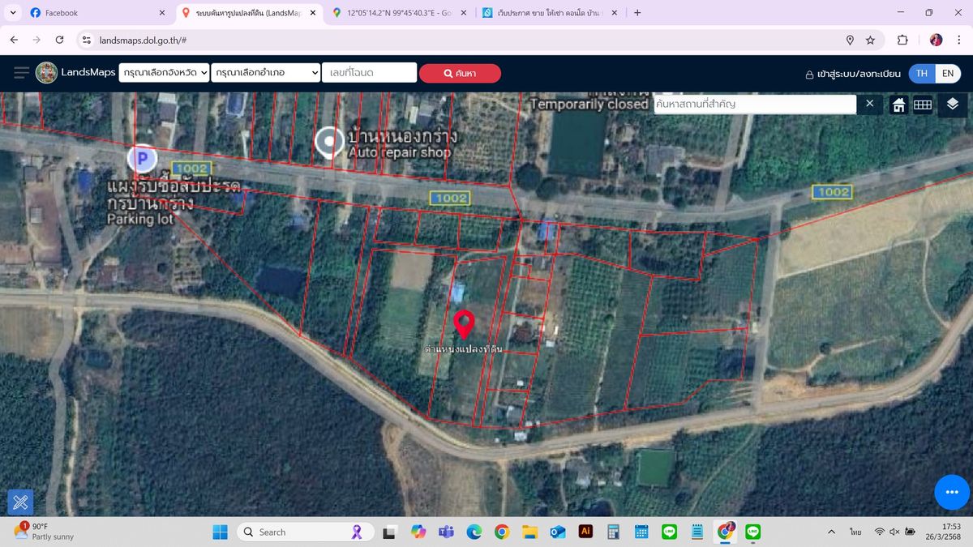Open the browser extensions icon
The image size is (973, 547).
tap(901, 38)
